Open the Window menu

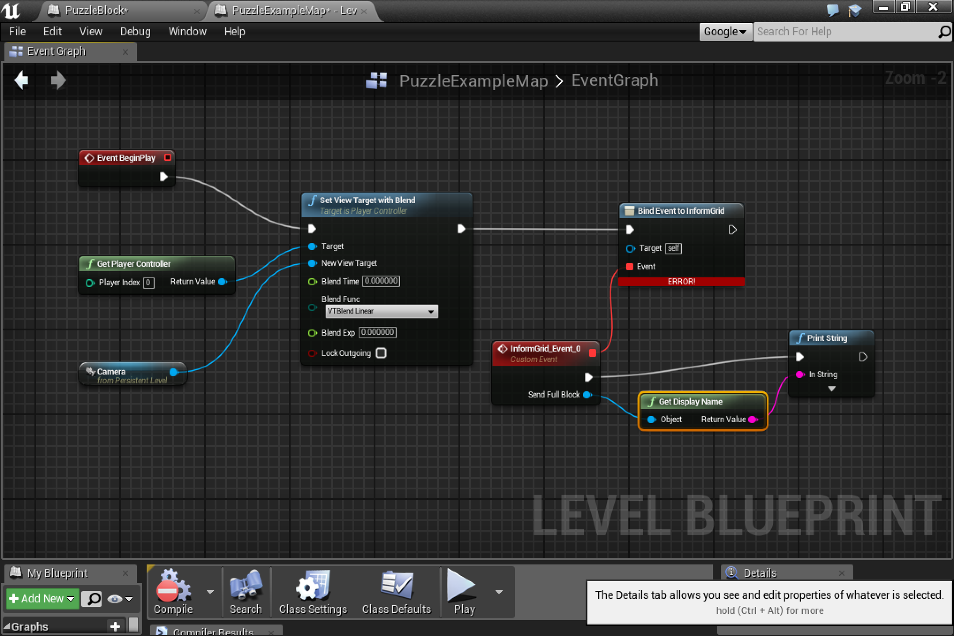pos(187,32)
